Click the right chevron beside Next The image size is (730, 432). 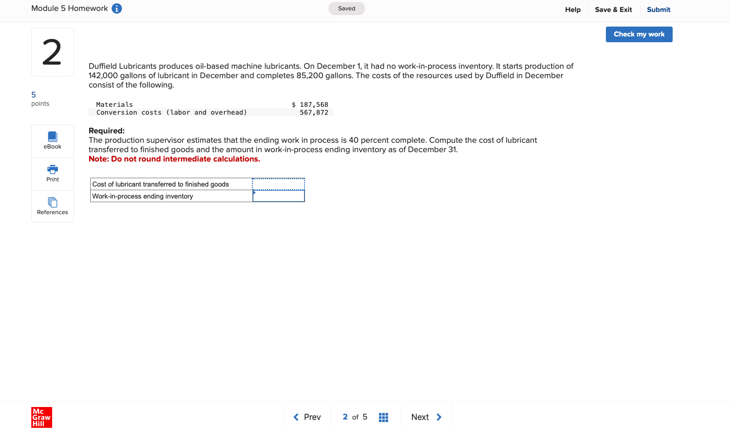439,417
